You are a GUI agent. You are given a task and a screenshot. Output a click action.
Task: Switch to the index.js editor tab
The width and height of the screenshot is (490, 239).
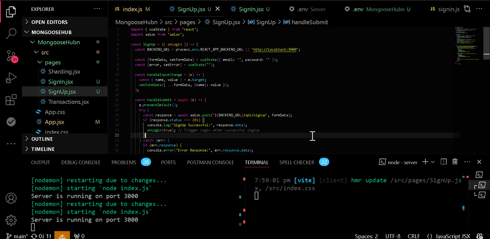[x=132, y=9]
